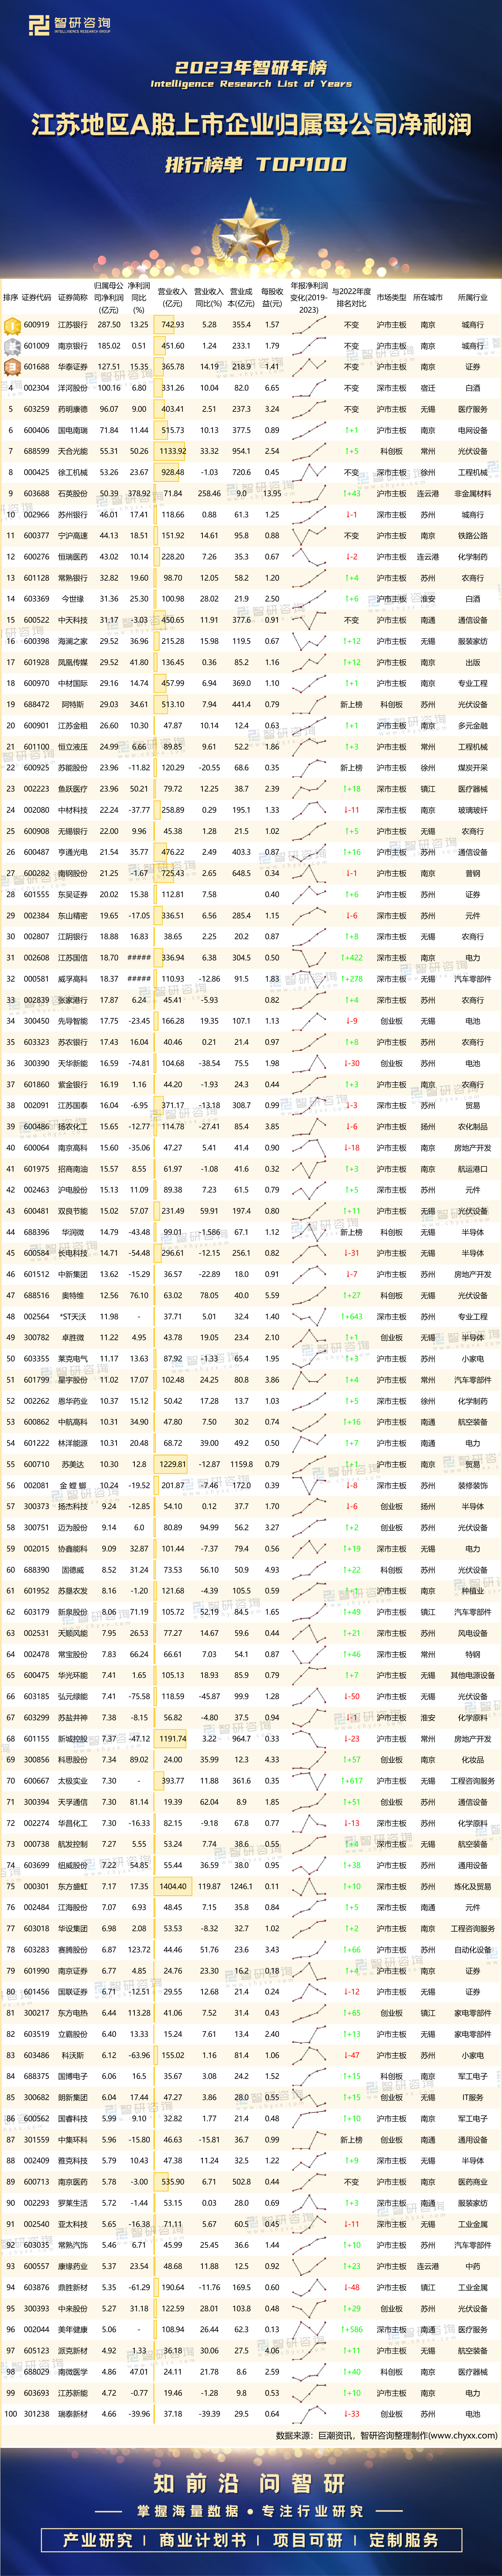502x2576 pixels.
Task: Click the revenue value 742.93
Action: pyautogui.click(x=173, y=325)
